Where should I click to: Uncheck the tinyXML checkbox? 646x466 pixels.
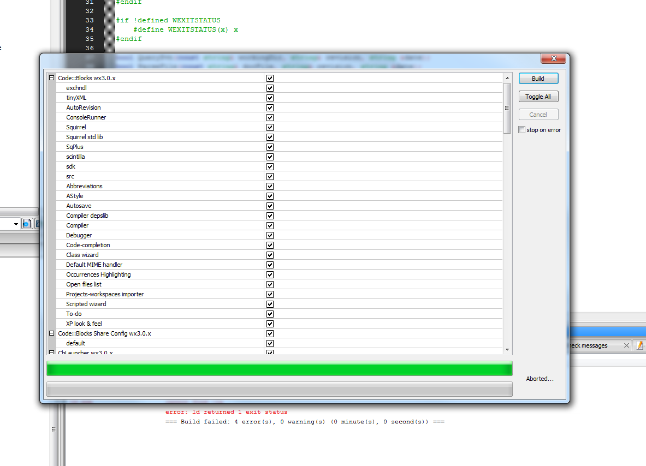pos(270,98)
